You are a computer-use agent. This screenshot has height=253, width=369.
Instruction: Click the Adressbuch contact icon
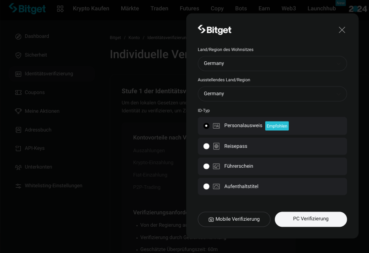[18, 130]
